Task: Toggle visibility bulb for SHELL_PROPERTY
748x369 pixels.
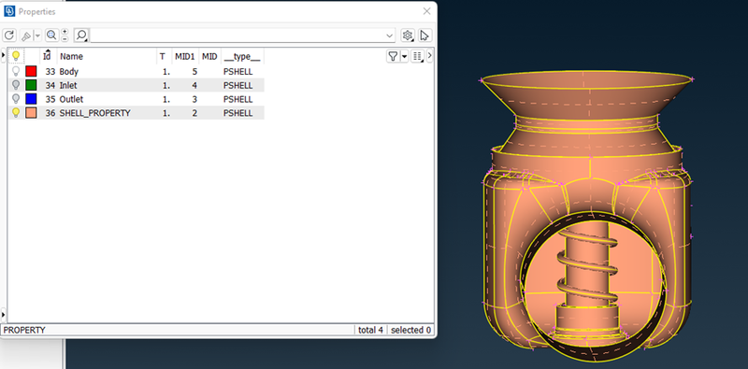Action: [x=16, y=113]
